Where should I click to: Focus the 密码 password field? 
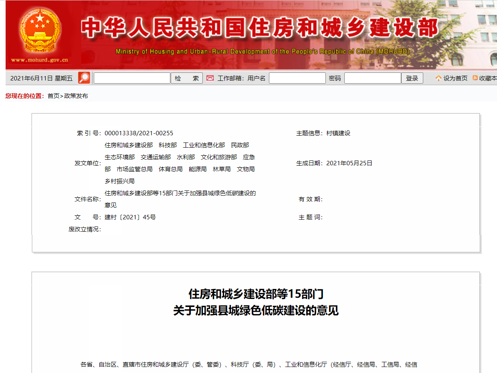(373, 78)
